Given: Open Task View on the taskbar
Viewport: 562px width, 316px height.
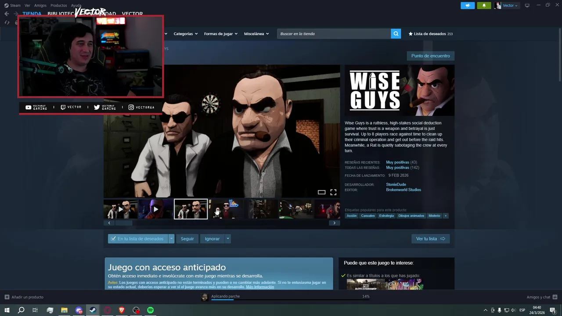Looking at the screenshot, I should coord(35,310).
